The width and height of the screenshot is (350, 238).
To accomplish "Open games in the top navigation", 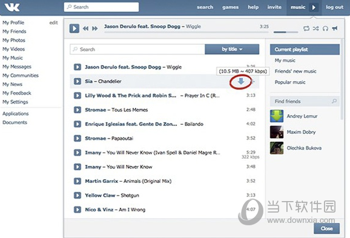I will tap(230, 7).
